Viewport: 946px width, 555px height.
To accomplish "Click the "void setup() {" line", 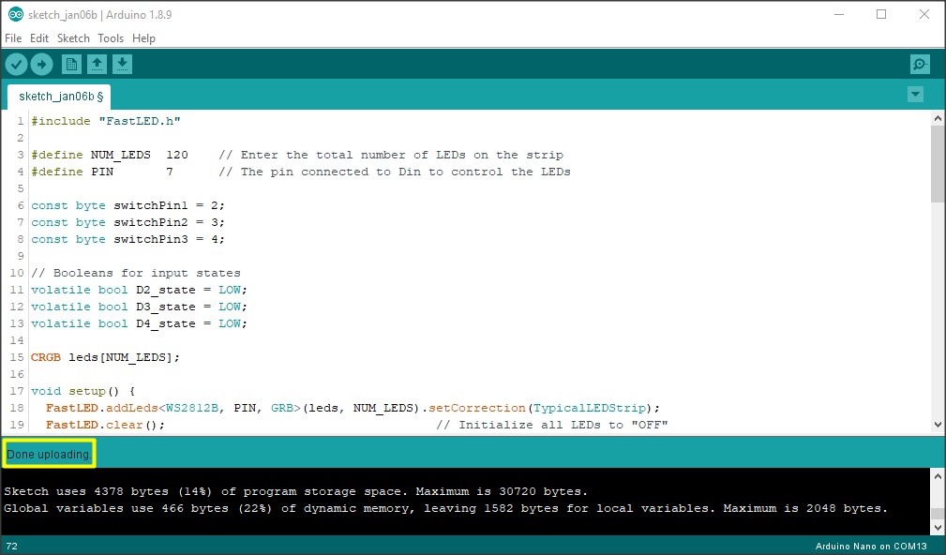I will click(83, 392).
